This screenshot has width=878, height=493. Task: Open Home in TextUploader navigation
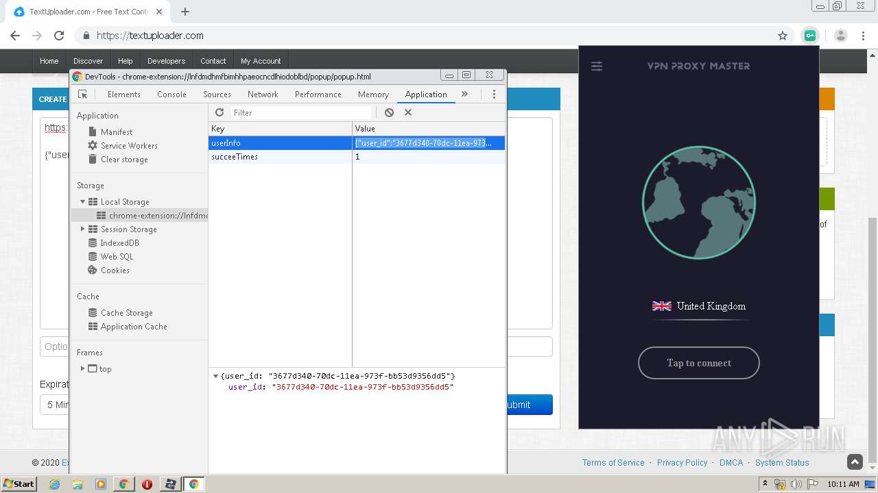tap(49, 61)
